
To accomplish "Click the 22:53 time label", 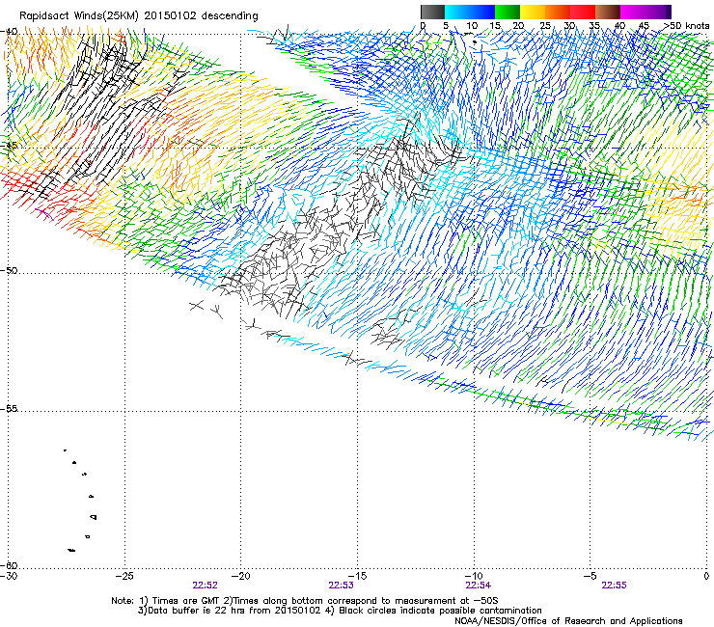I will click(341, 586).
